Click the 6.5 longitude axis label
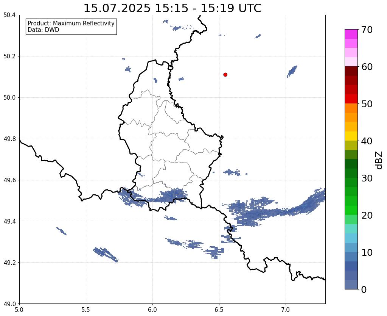Image resolution: width=387 pixels, height=316 pixels. [219, 310]
